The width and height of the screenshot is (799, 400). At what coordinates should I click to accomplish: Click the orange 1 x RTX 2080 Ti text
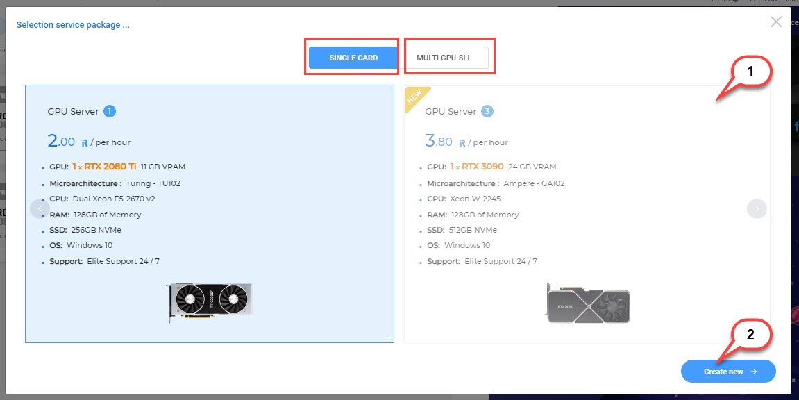(104, 167)
